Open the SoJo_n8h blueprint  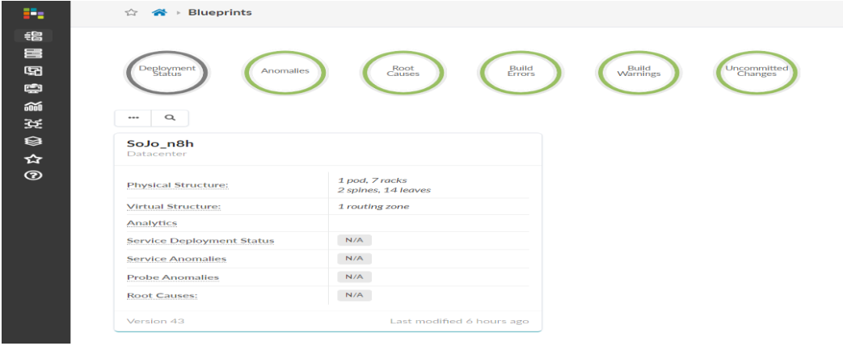coord(161,144)
